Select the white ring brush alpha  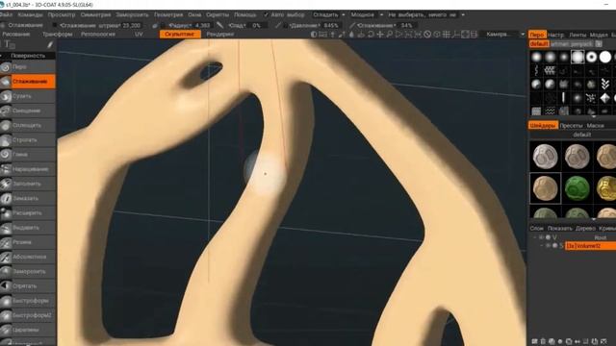pos(591,57)
